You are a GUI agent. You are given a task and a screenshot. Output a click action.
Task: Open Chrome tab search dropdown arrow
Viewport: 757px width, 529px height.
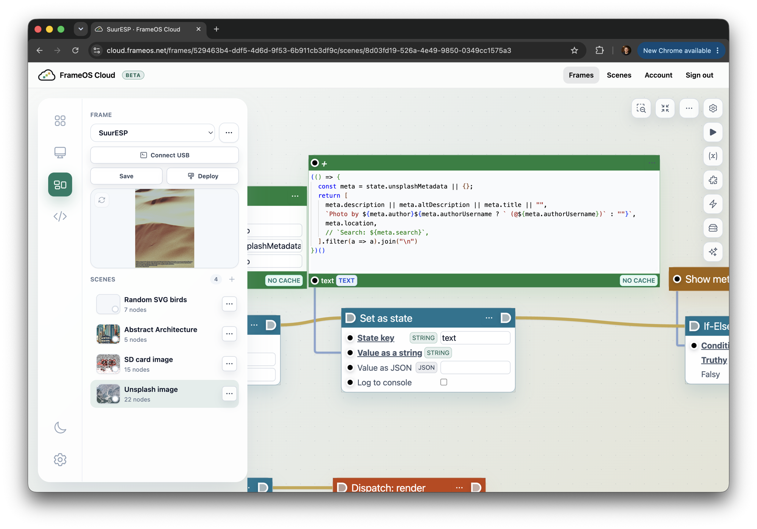point(81,29)
